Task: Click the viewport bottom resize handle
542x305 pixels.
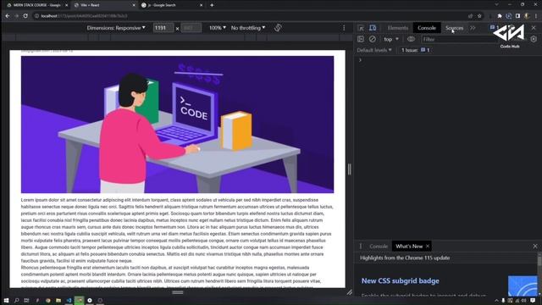Action: point(178,292)
